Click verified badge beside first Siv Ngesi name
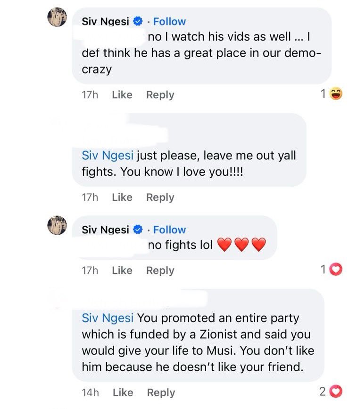Viewport: 349px width, 409px height. click(x=138, y=21)
